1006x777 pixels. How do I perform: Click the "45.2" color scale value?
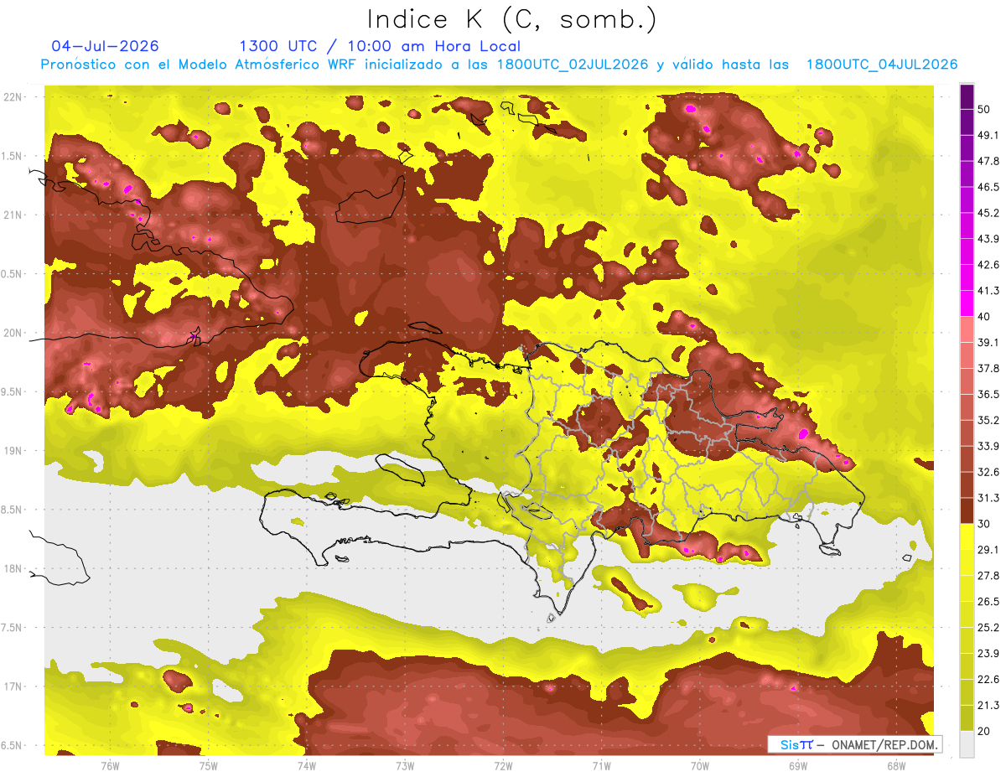click(988, 213)
